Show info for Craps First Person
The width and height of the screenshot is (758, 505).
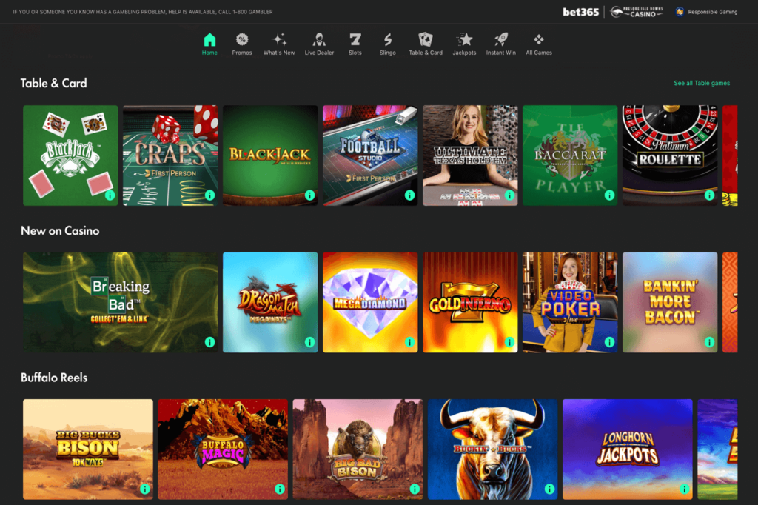point(209,195)
